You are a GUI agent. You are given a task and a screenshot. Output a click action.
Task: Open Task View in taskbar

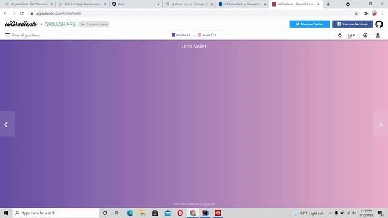coord(117,213)
